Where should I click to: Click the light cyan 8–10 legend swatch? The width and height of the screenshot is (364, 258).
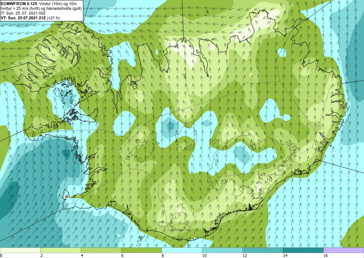[x=182, y=250]
